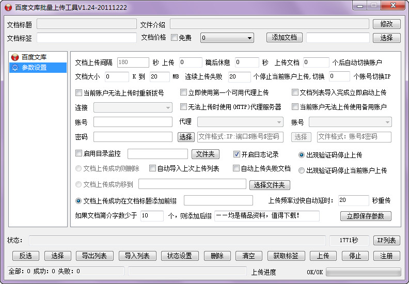Open the 文档价格 dropdown
This screenshot has width=409, height=284.
227,38
